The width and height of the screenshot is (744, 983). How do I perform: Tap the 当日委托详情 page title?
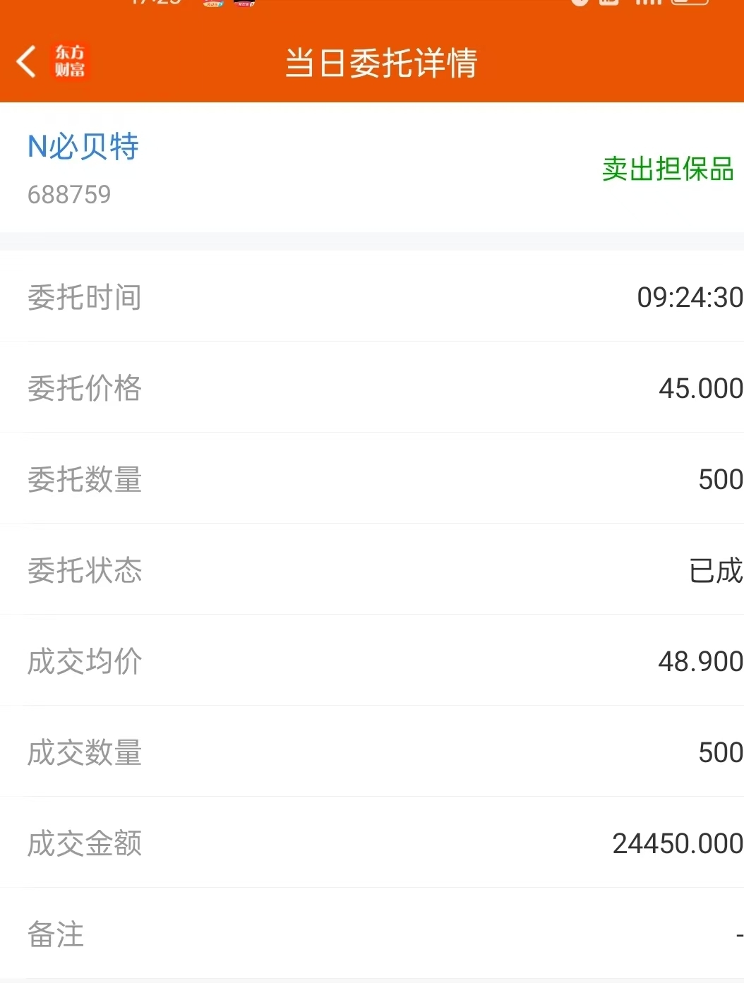[381, 63]
